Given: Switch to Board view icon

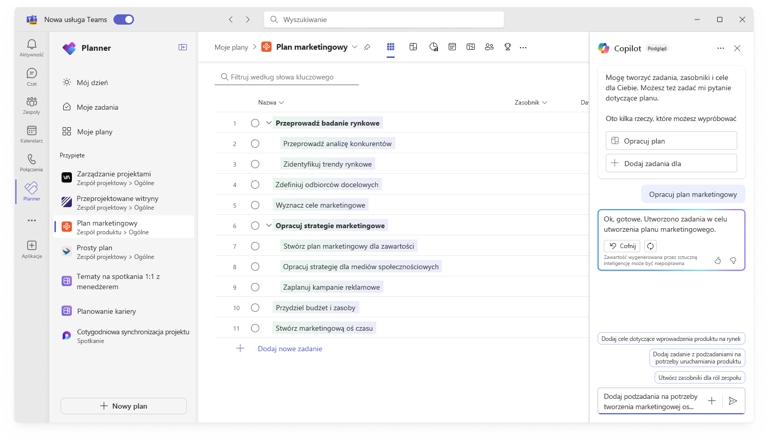Looking at the screenshot, I should (x=413, y=47).
